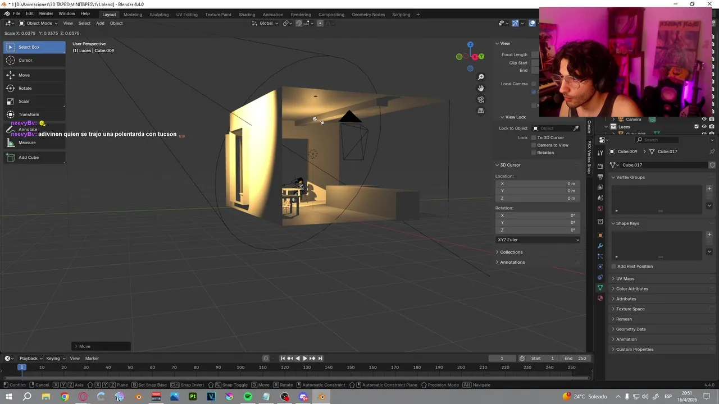Screen dimensions: 719x404
Task: Open the File menu
Action: pyautogui.click(x=17, y=13)
